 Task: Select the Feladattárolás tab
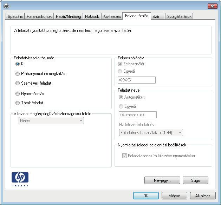pos(137,16)
